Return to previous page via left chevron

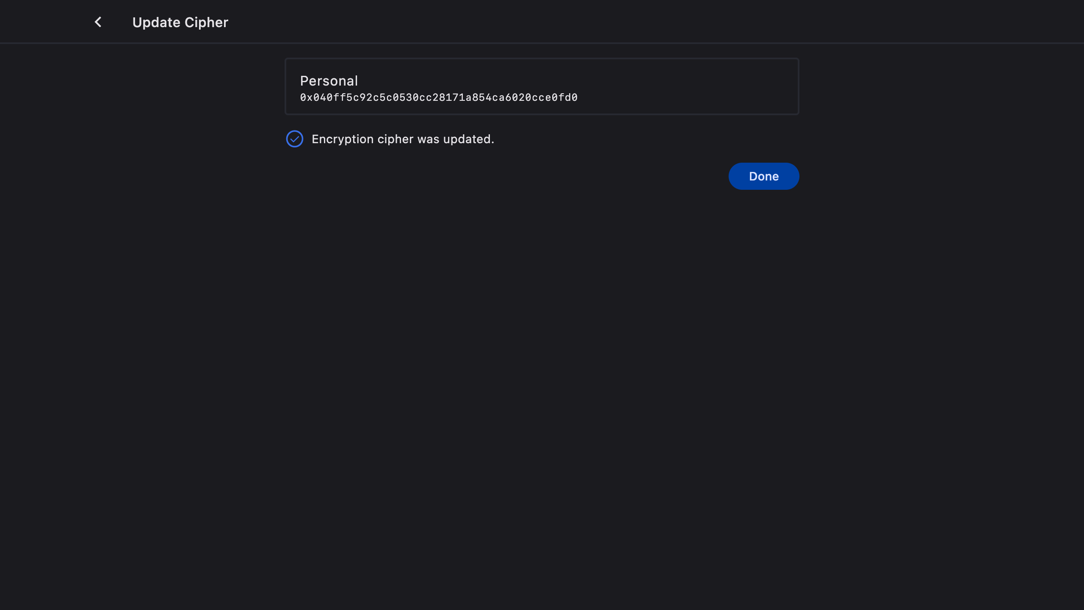98,22
